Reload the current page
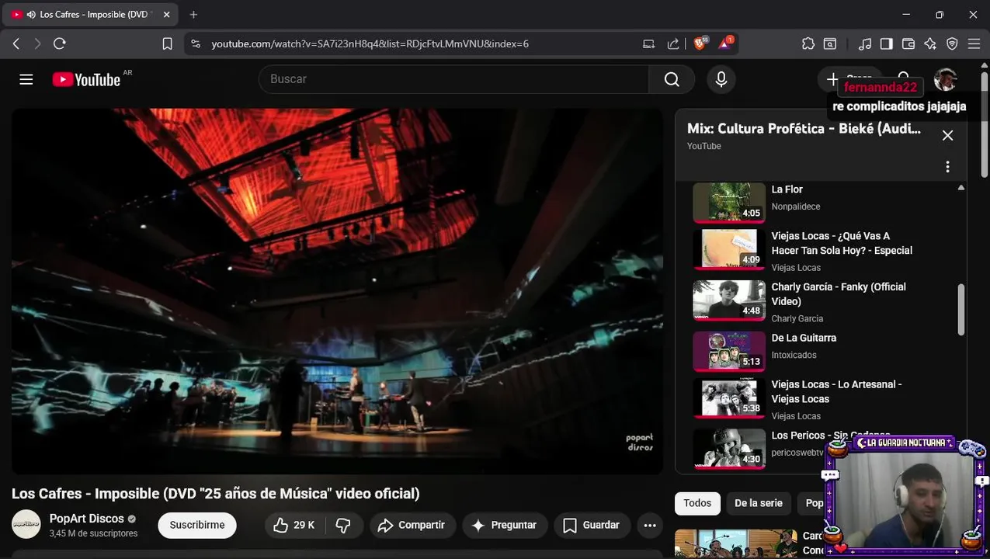Screen dimensions: 990x559 (x=60, y=43)
